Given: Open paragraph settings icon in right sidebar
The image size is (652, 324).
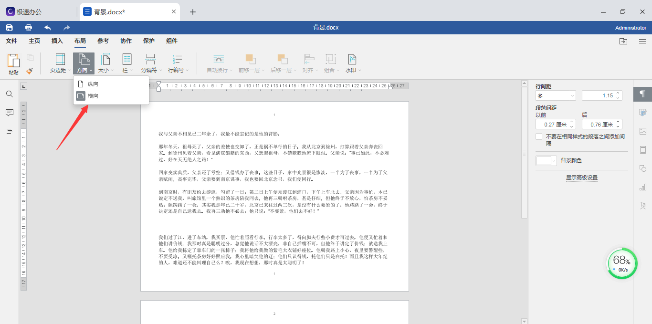Looking at the screenshot, I should tap(642, 94).
